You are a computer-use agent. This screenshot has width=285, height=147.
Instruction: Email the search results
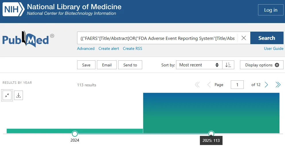click(107, 65)
